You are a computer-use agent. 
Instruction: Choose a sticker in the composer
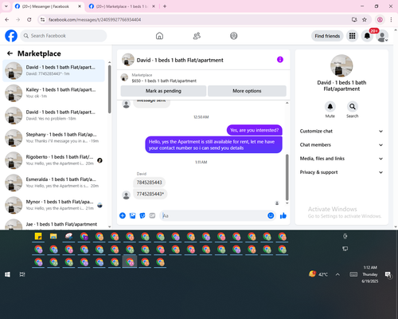click(x=142, y=215)
